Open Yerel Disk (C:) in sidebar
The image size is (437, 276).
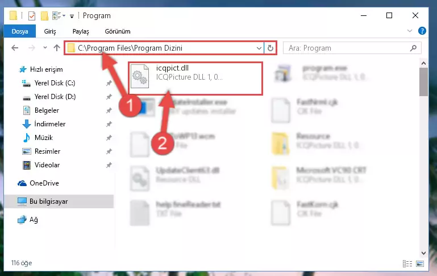click(48, 83)
